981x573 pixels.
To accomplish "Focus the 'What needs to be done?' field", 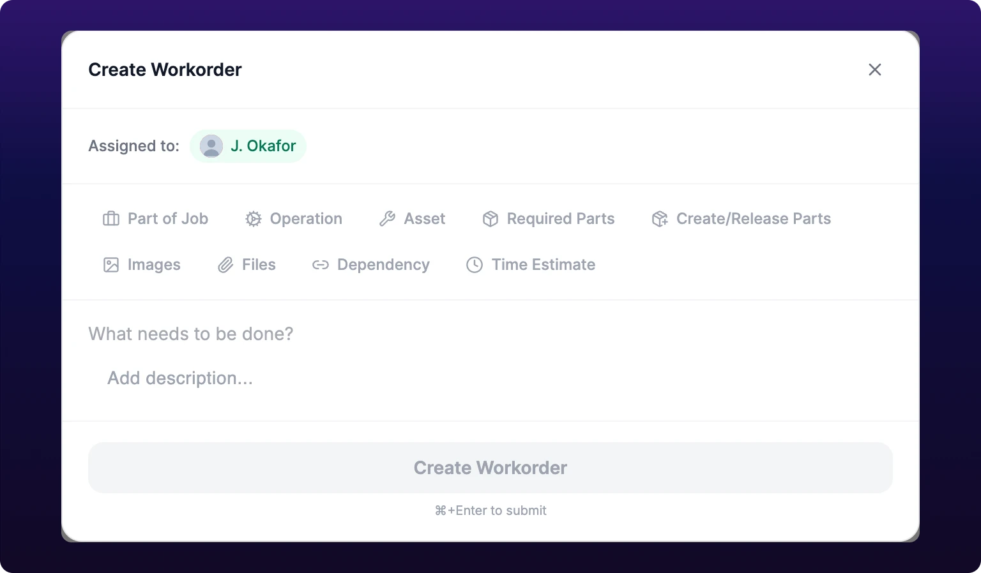I will pos(490,334).
